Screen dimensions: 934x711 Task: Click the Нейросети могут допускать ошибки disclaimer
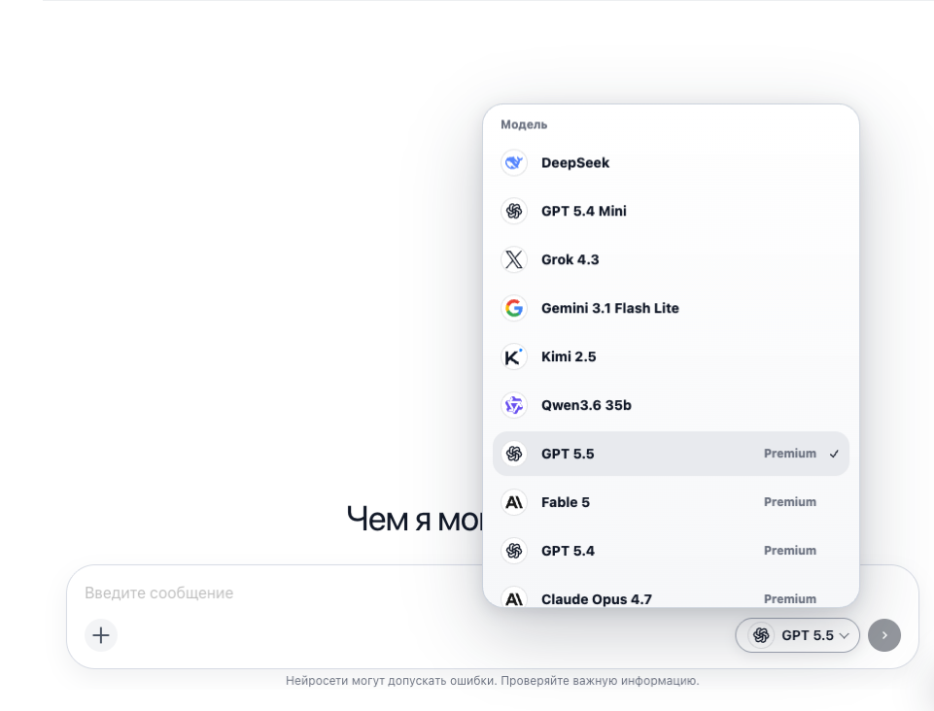pos(493,681)
